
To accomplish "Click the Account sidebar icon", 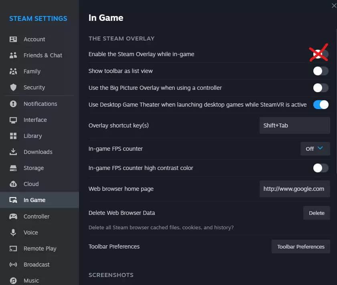I will 13,39.
